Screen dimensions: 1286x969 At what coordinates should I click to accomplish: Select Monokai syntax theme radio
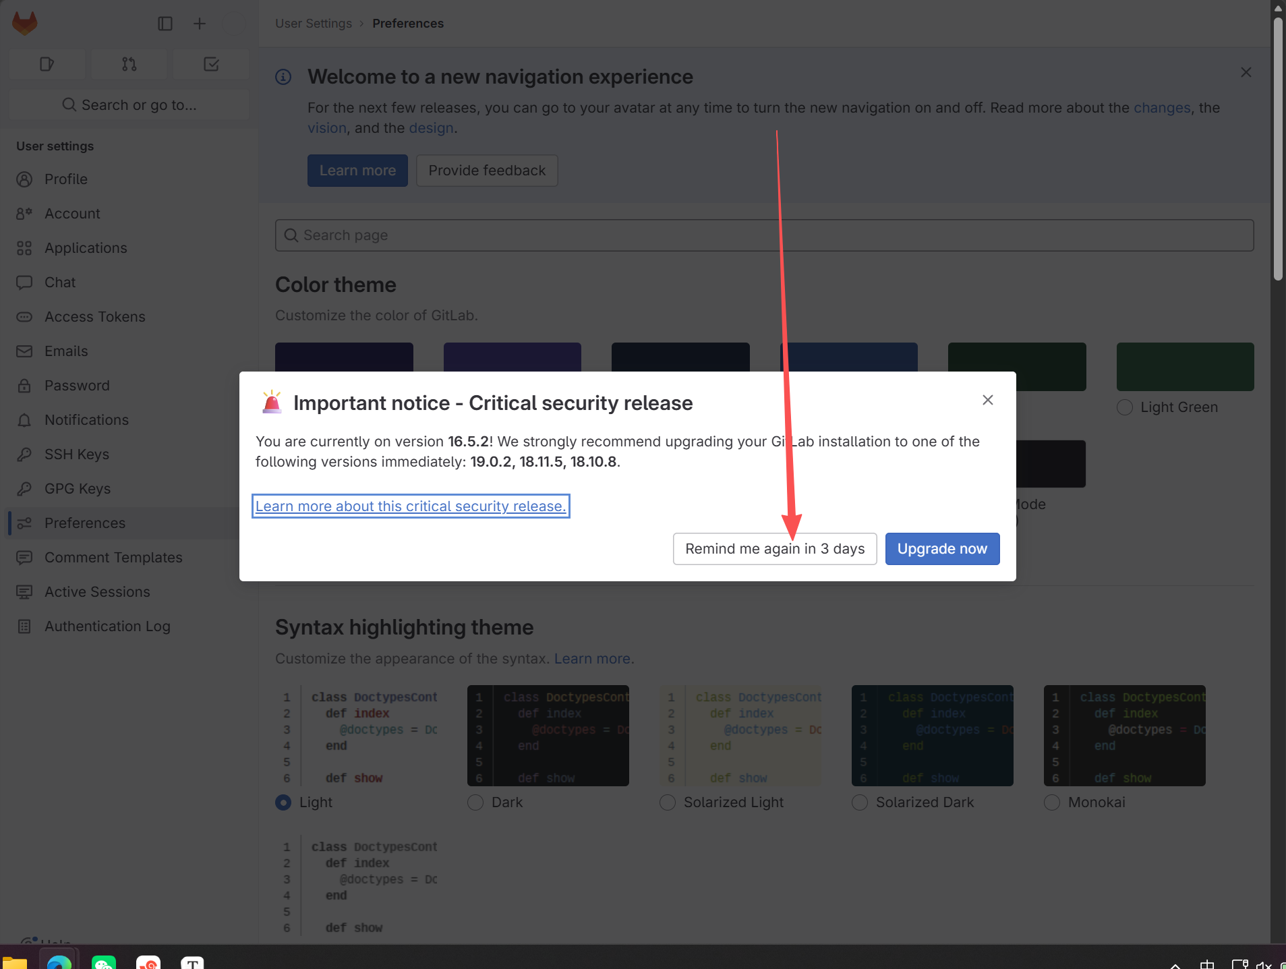(x=1052, y=802)
